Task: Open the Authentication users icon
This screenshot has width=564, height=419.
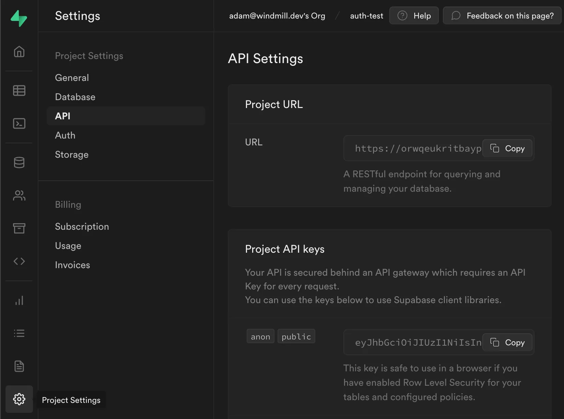Action: pyautogui.click(x=19, y=195)
